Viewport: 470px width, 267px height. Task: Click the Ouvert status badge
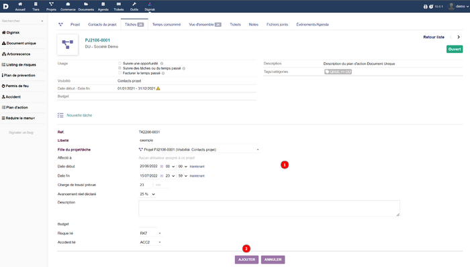tap(455, 50)
